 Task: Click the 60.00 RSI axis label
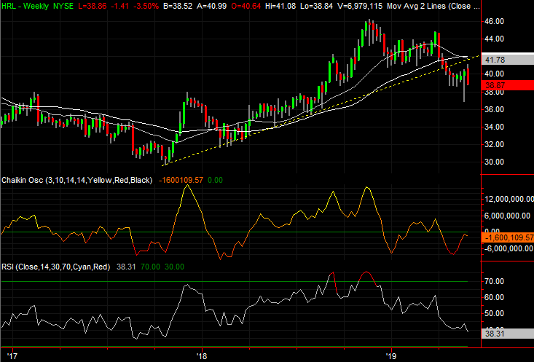pyautogui.click(x=495, y=297)
